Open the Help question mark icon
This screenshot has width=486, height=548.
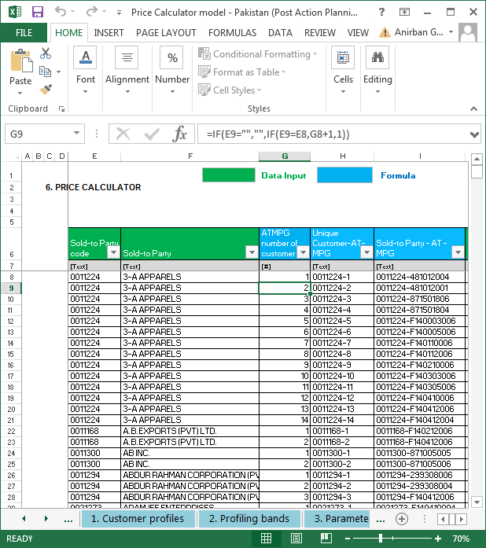coord(381,12)
